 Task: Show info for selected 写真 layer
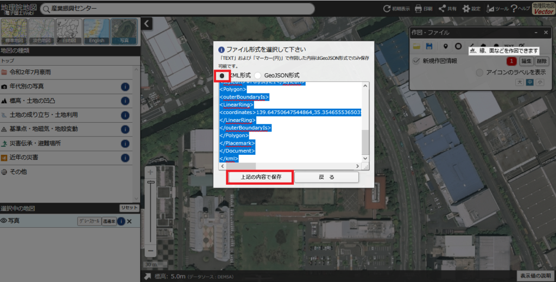coord(121,221)
